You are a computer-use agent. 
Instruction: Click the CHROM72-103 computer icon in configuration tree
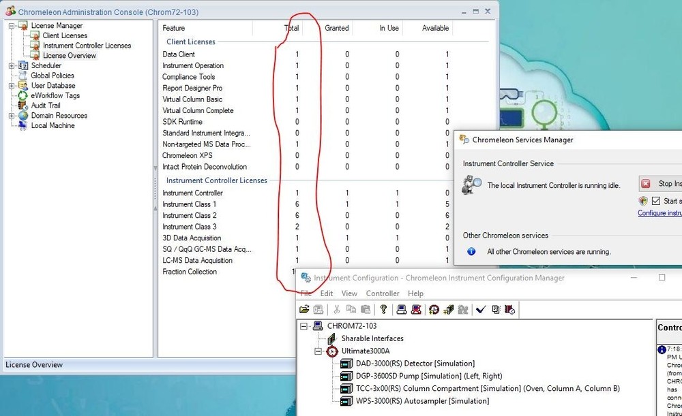318,325
